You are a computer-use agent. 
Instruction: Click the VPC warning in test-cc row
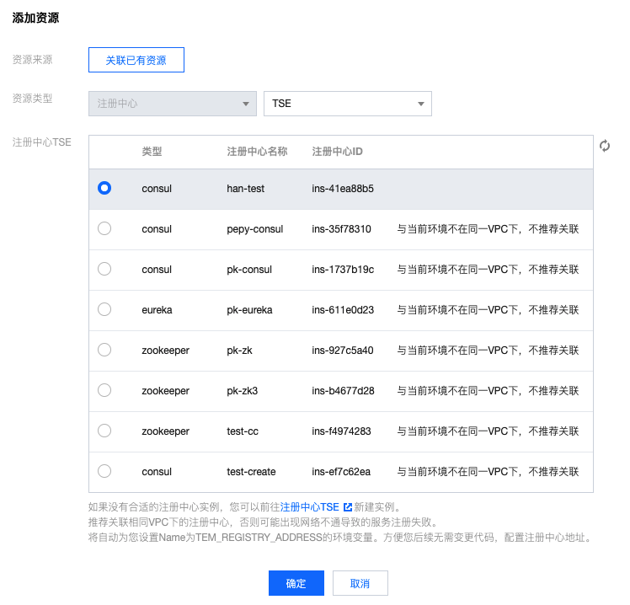pyautogui.click(x=488, y=431)
